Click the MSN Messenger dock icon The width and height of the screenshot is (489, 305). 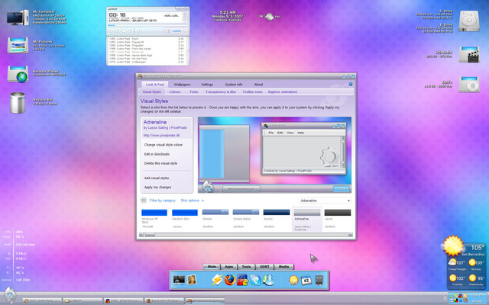[x=268, y=280]
